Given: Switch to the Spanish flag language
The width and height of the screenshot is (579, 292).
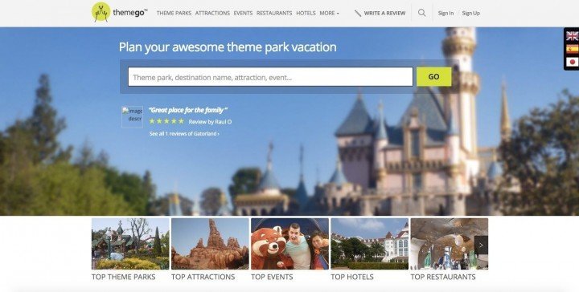Looking at the screenshot, I should [x=572, y=49].
